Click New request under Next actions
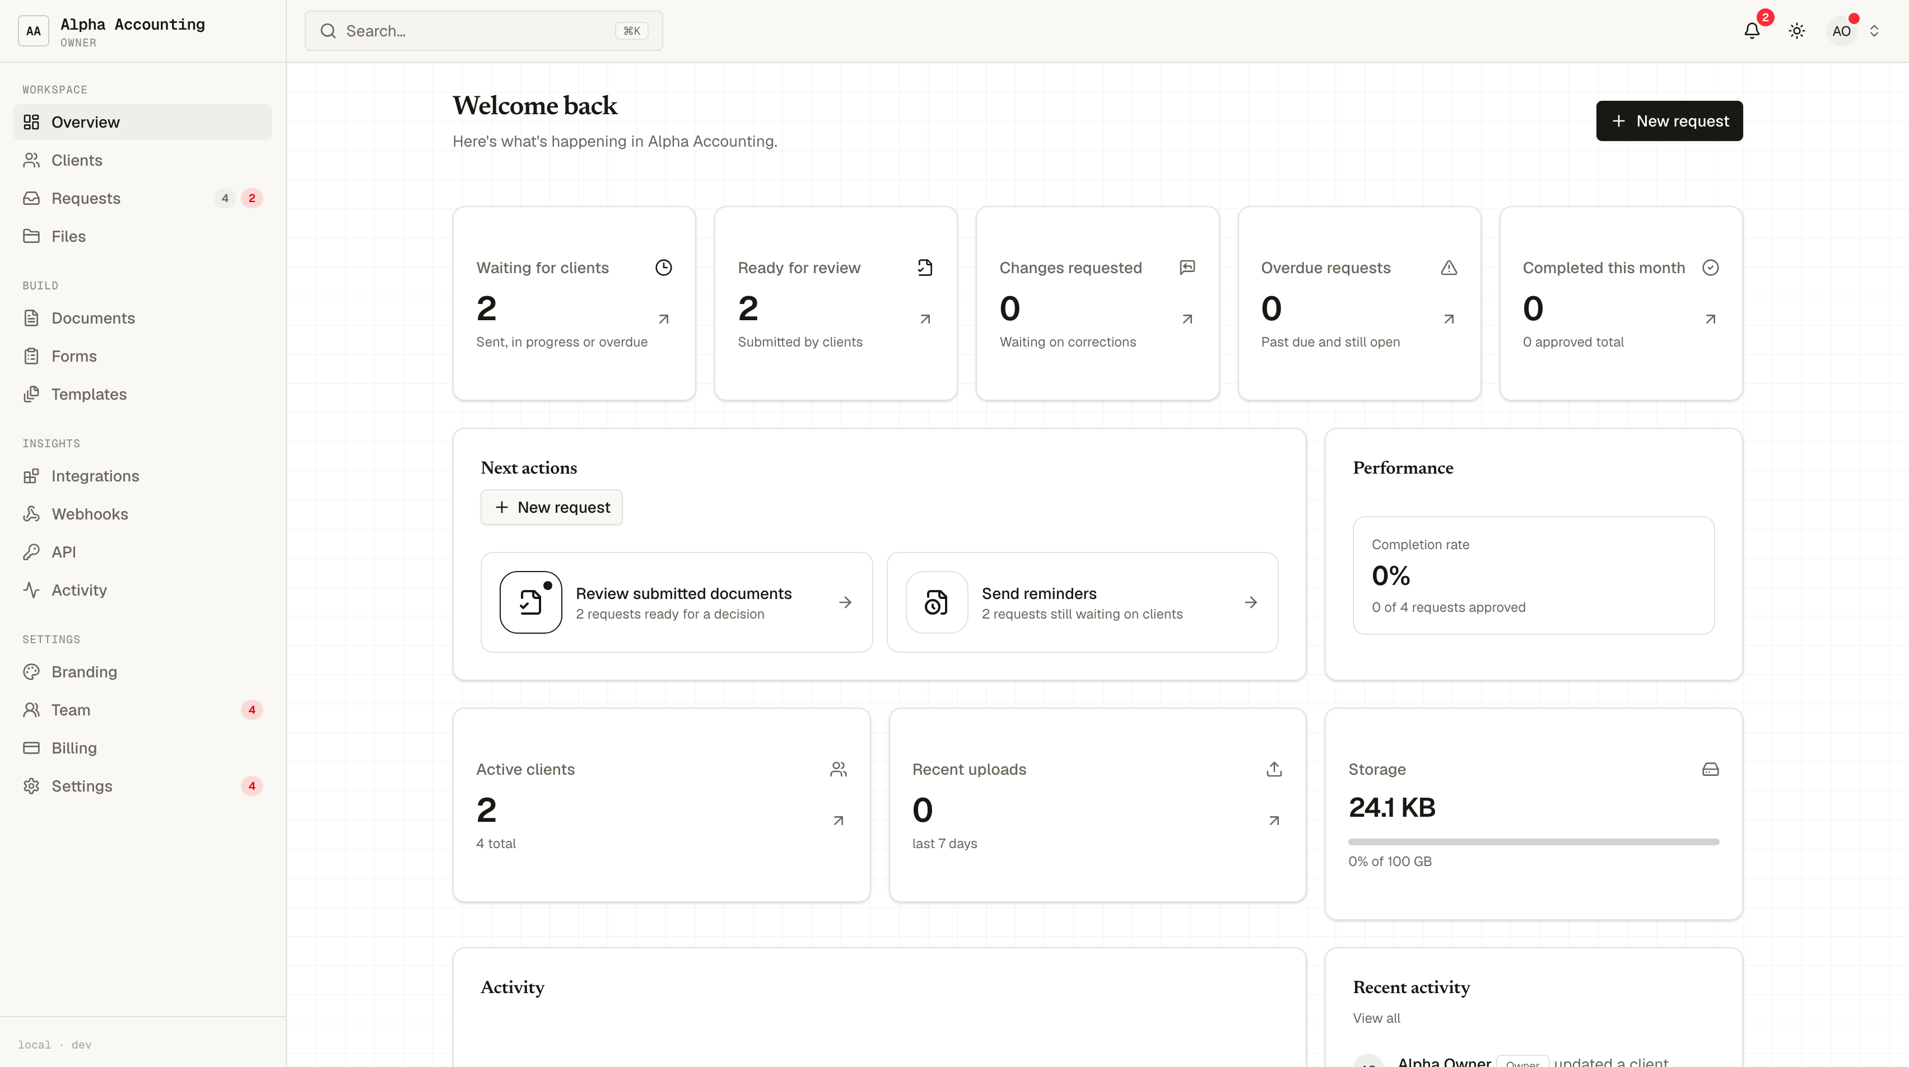 (x=551, y=507)
